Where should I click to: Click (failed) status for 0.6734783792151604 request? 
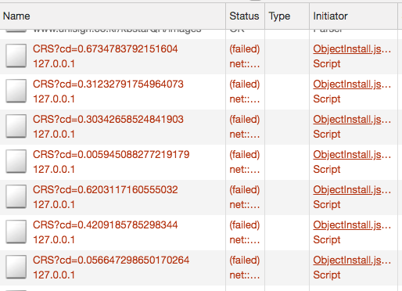245,49
